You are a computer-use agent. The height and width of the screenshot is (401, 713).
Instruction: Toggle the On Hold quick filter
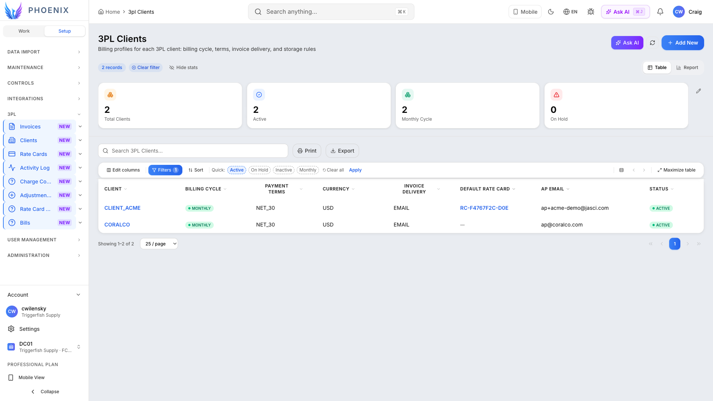259,170
